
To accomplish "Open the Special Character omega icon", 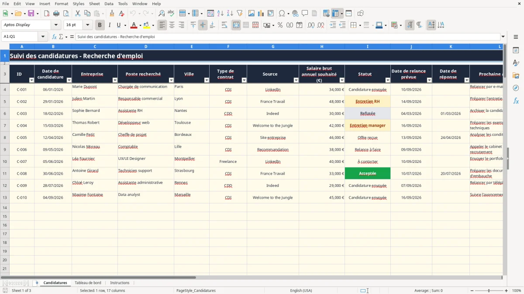I will [282, 14].
